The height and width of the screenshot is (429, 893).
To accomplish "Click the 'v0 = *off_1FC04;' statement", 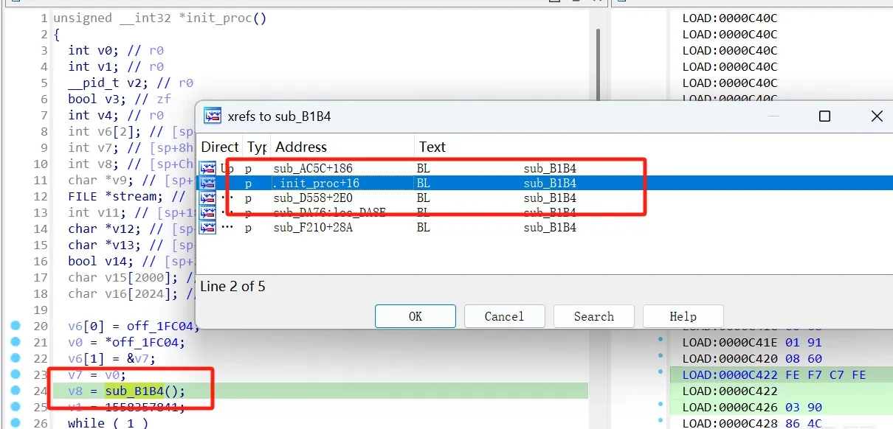I will click(127, 343).
